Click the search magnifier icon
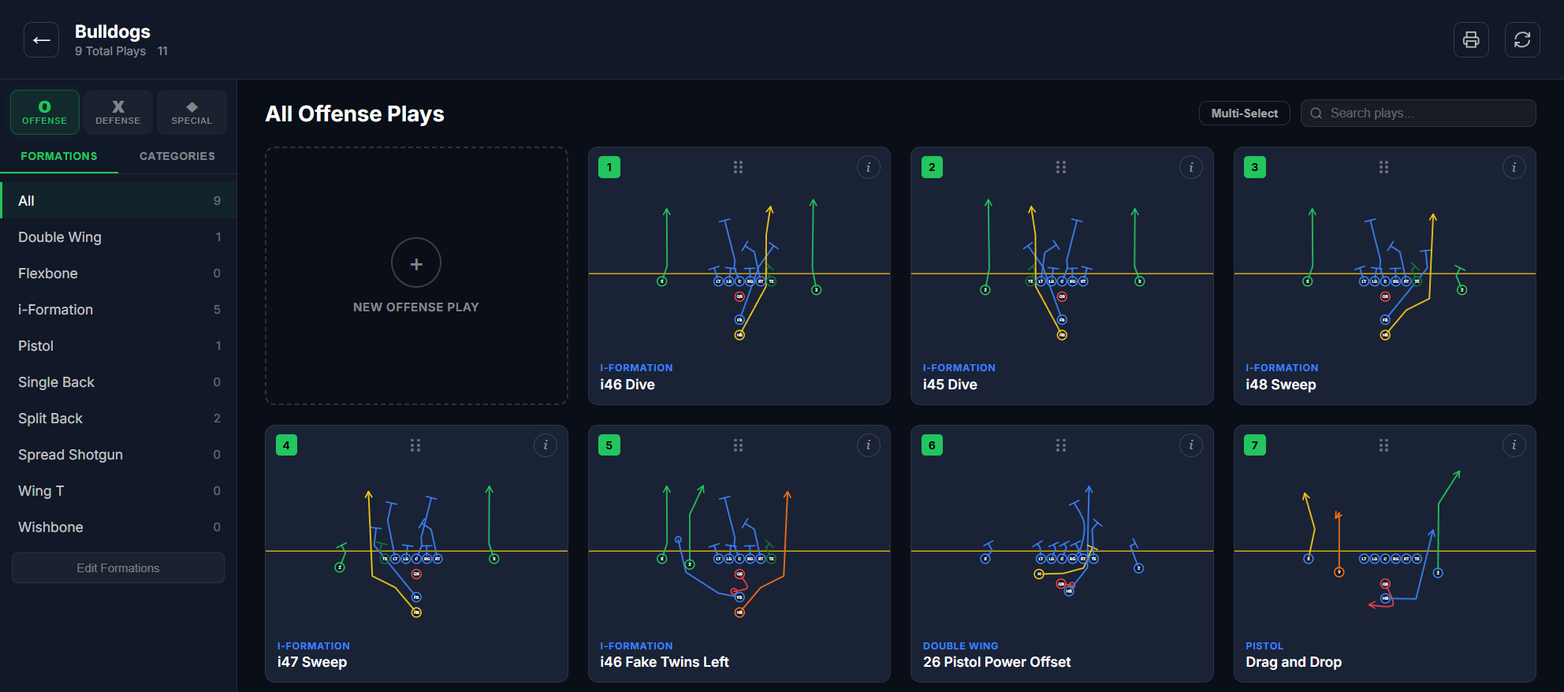 1316,113
